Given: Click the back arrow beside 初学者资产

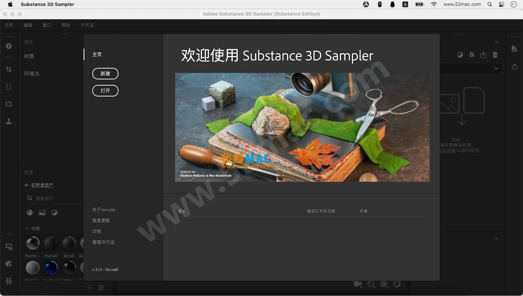Looking at the screenshot, I should click(x=27, y=185).
